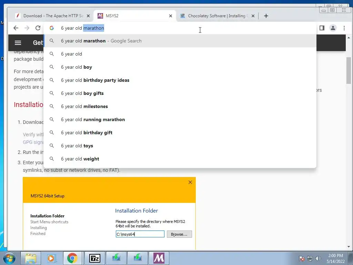Click the browser back arrow
This screenshot has height=265, width=353.
click(16, 28)
